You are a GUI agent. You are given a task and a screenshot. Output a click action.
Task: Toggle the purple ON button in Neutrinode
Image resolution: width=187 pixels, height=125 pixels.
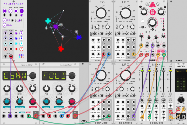(x=16, y=33)
